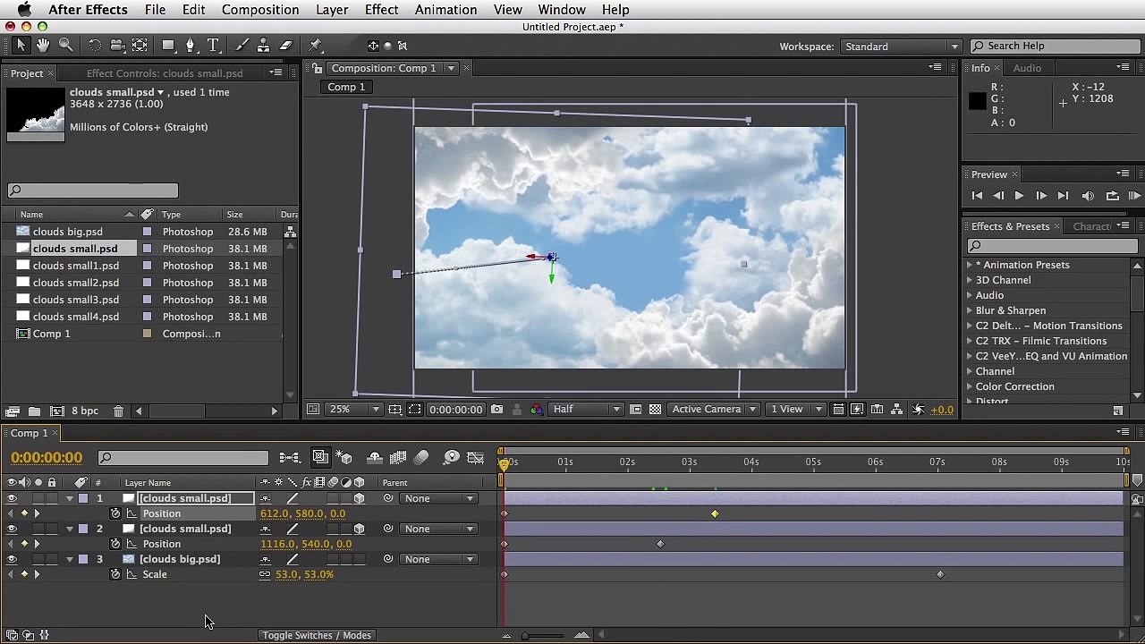Select the Rectangle shape tool
Screen dimensions: 1145x644
[167, 45]
